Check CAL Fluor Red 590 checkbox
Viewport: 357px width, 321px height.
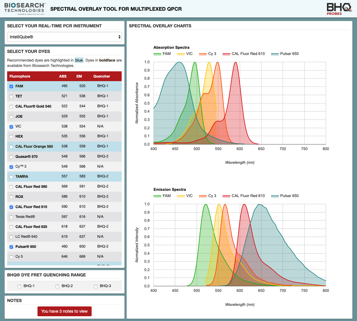coord(11,187)
